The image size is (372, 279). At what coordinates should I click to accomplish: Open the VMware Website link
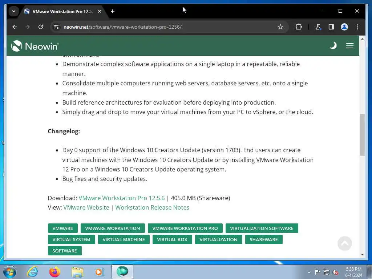86,207
